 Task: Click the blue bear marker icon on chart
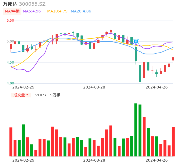(136, 41)
